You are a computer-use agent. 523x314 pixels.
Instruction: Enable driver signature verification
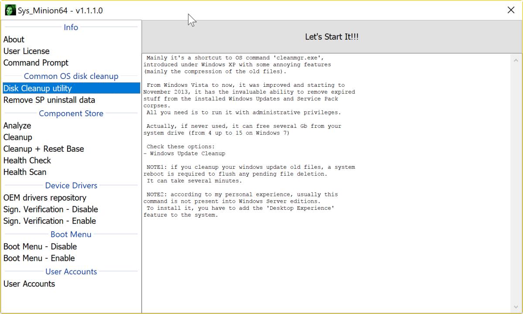(49, 221)
